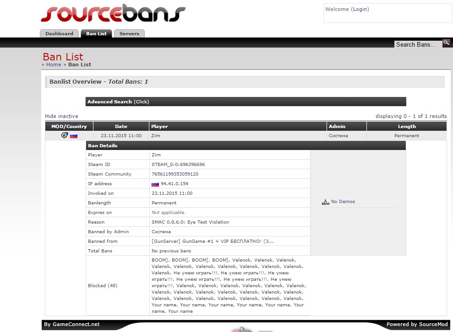This screenshot has height=332, width=453.
Task: Click the Banlist Overview Total Bans heading
Action: point(99,82)
